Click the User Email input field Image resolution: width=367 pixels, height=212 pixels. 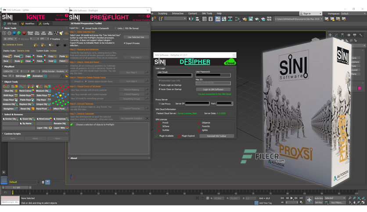tap(175, 75)
